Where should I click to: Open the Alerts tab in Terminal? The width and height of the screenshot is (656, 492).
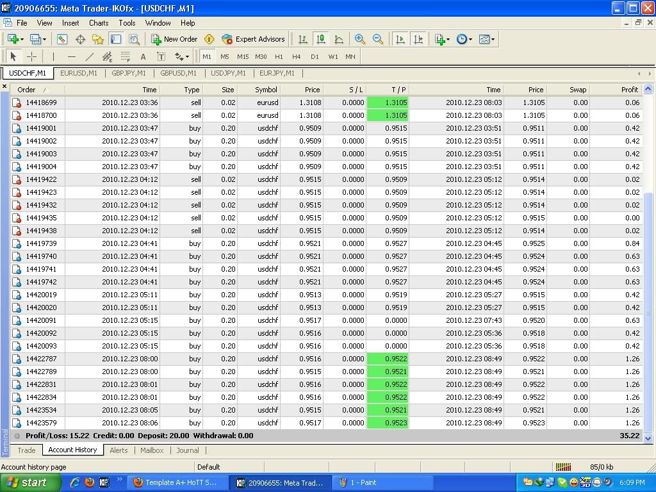click(119, 450)
